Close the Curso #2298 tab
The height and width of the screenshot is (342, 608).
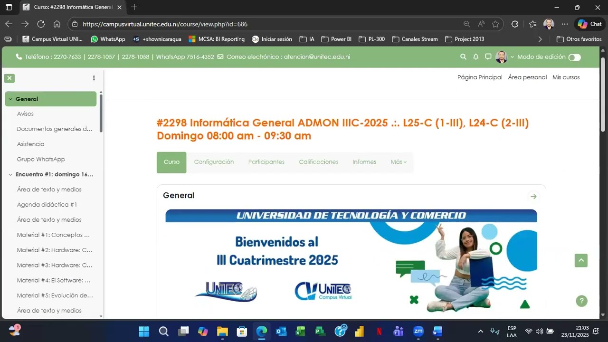click(x=119, y=7)
